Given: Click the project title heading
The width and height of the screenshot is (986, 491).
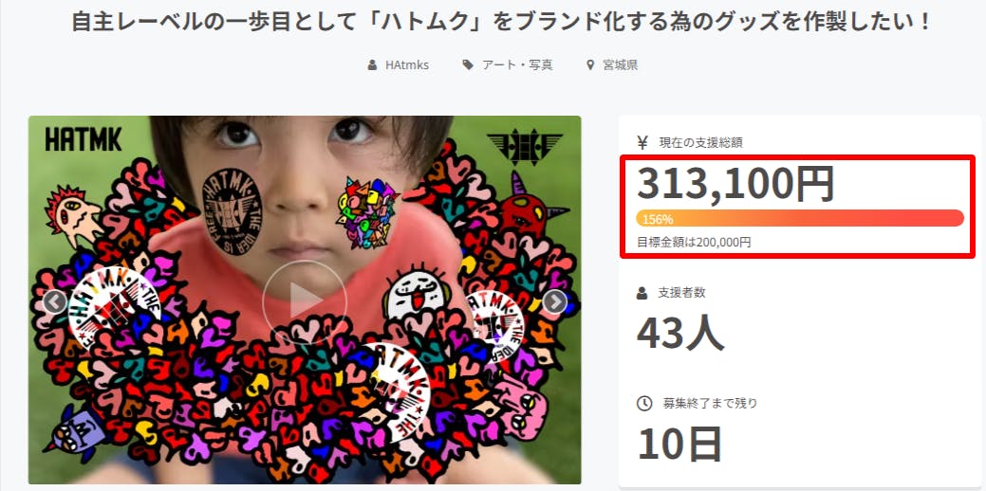Looking at the screenshot, I should 500,23.
